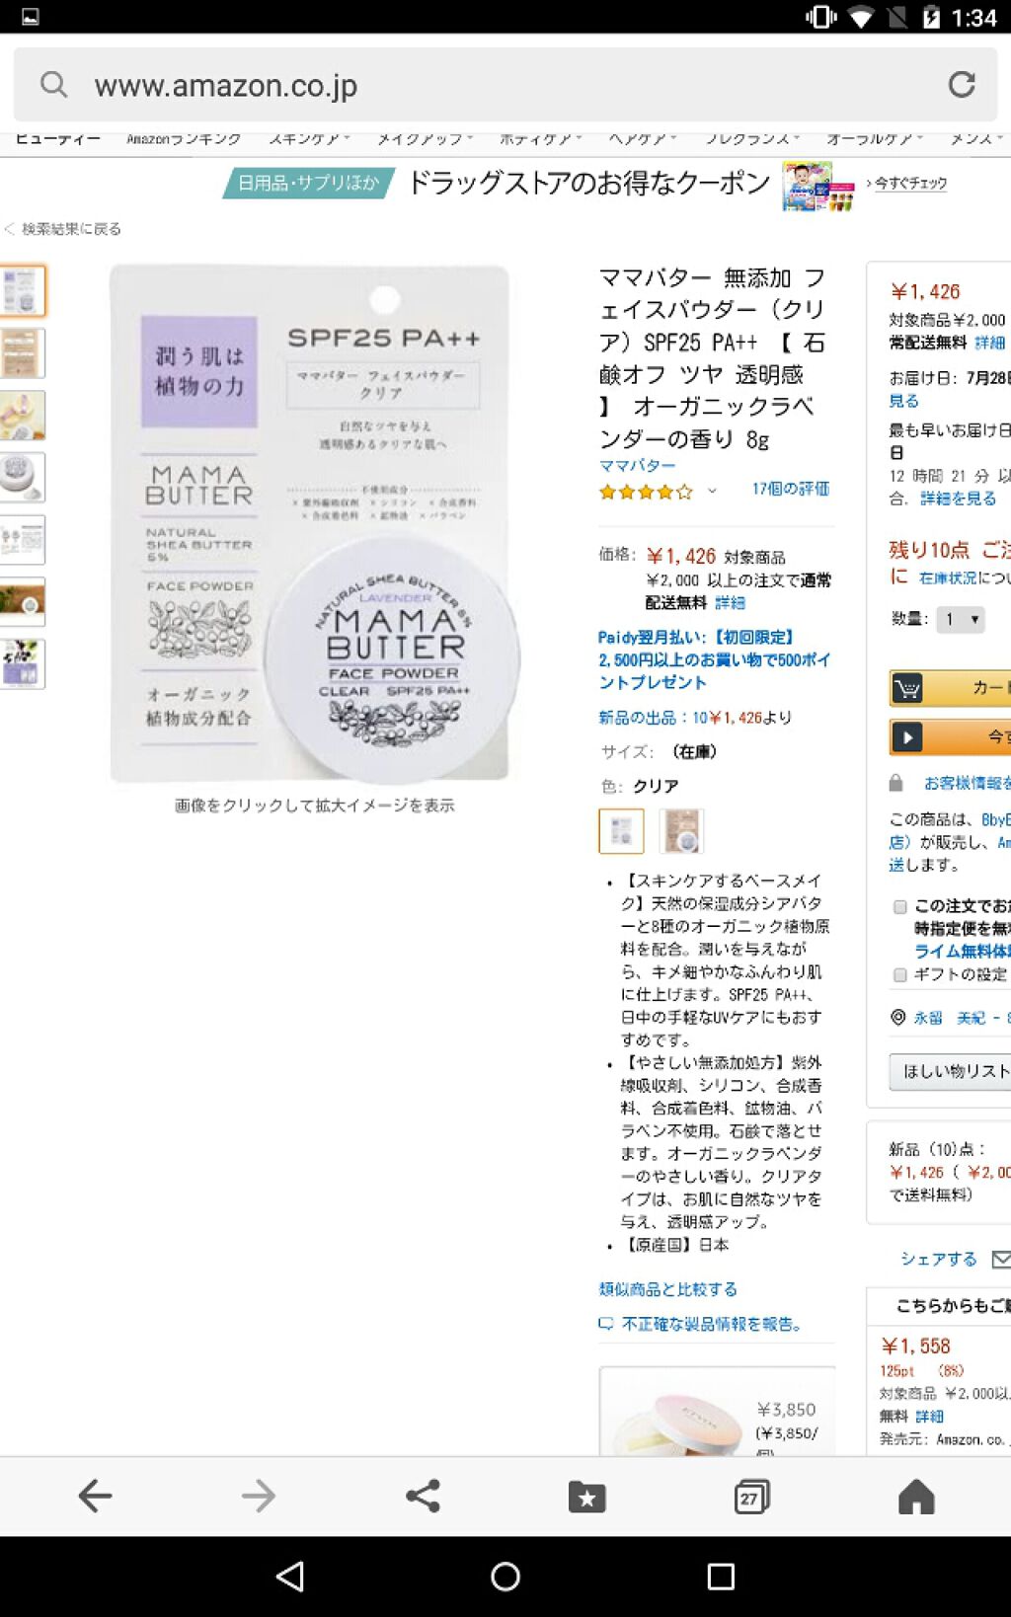The height and width of the screenshot is (1617, 1011).
Task: Reload the page with the refresh icon
Action: 962,85
